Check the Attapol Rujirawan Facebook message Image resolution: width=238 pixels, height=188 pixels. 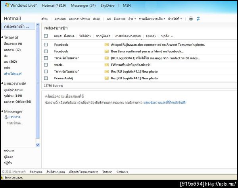[x=46, y=44]
